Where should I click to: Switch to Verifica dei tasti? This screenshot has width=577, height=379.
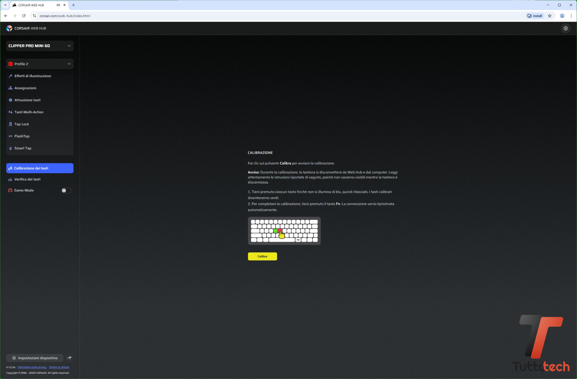click(40, 179)
